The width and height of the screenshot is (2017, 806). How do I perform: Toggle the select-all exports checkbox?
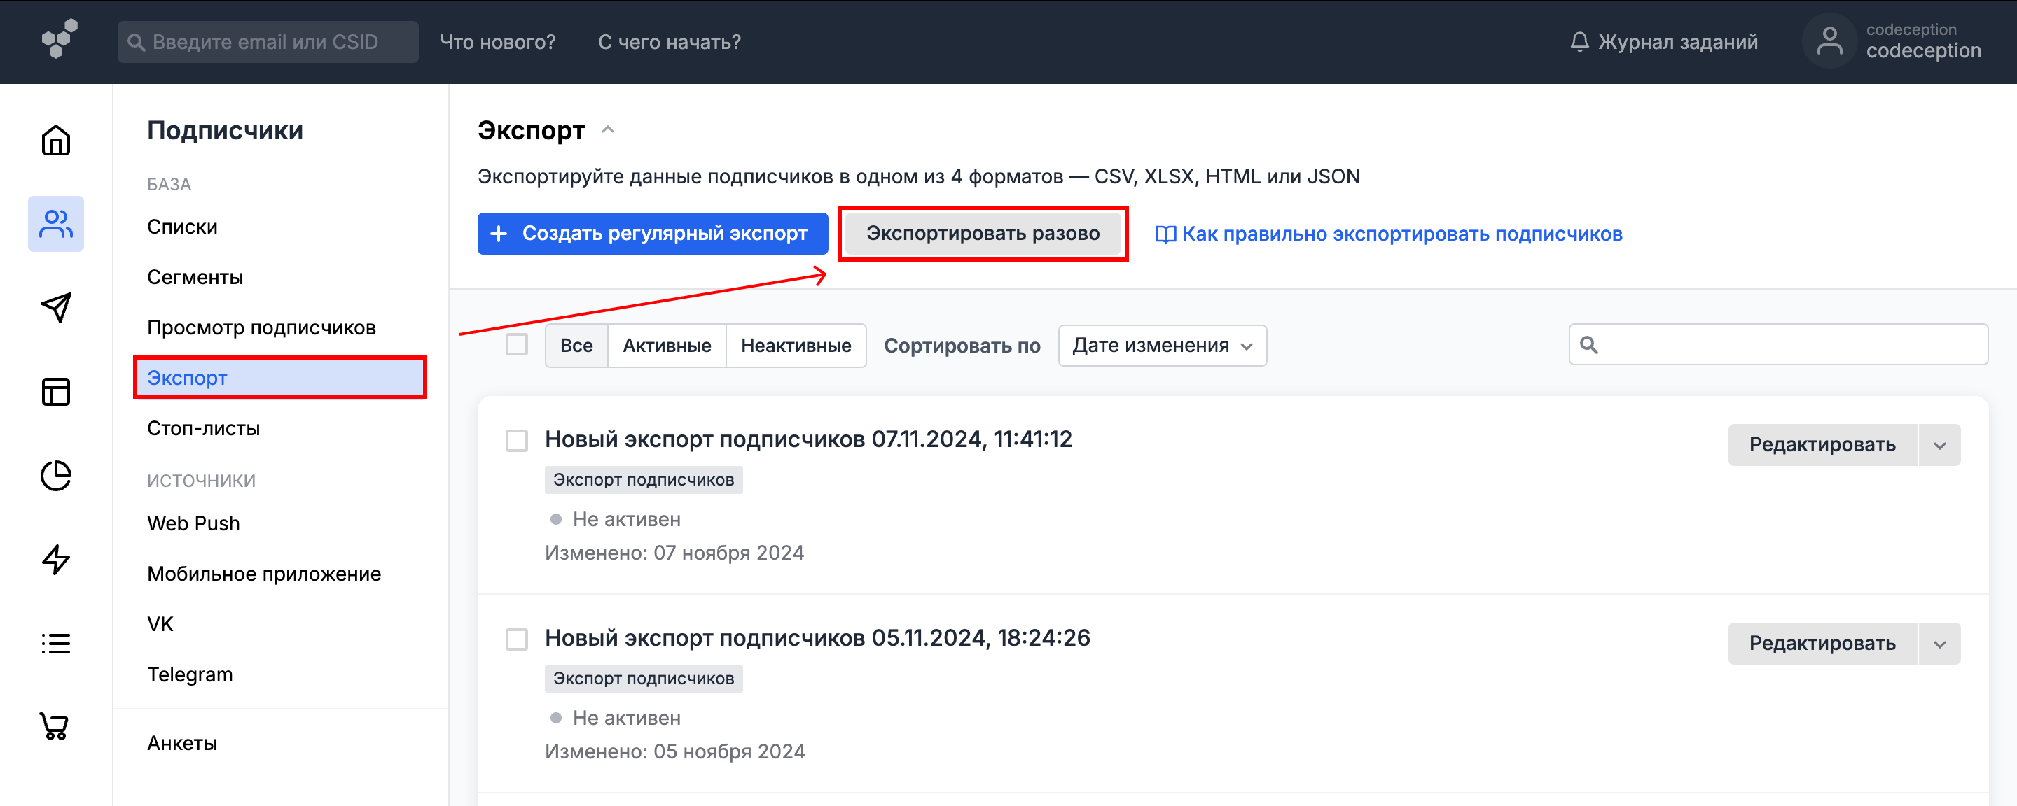click(517, 344)
